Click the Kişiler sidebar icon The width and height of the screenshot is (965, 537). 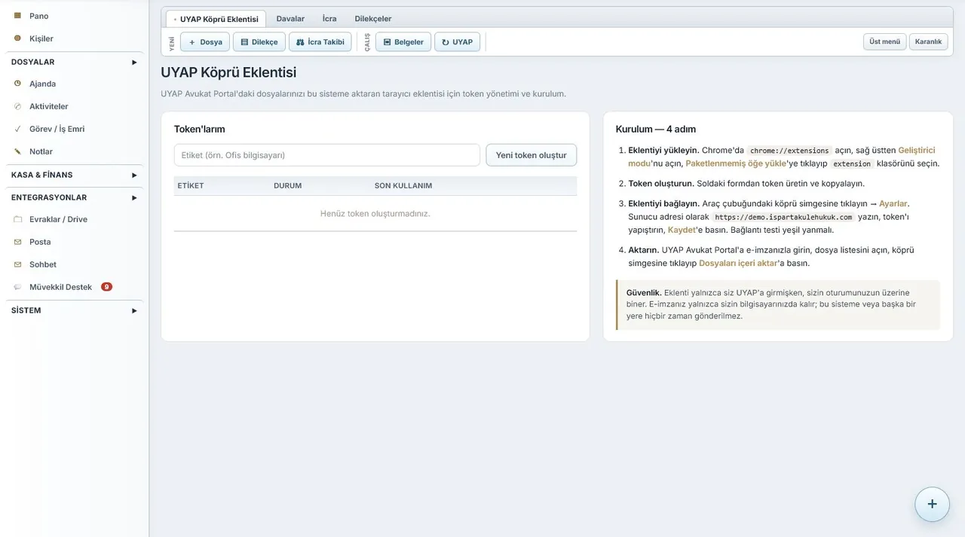17,38
